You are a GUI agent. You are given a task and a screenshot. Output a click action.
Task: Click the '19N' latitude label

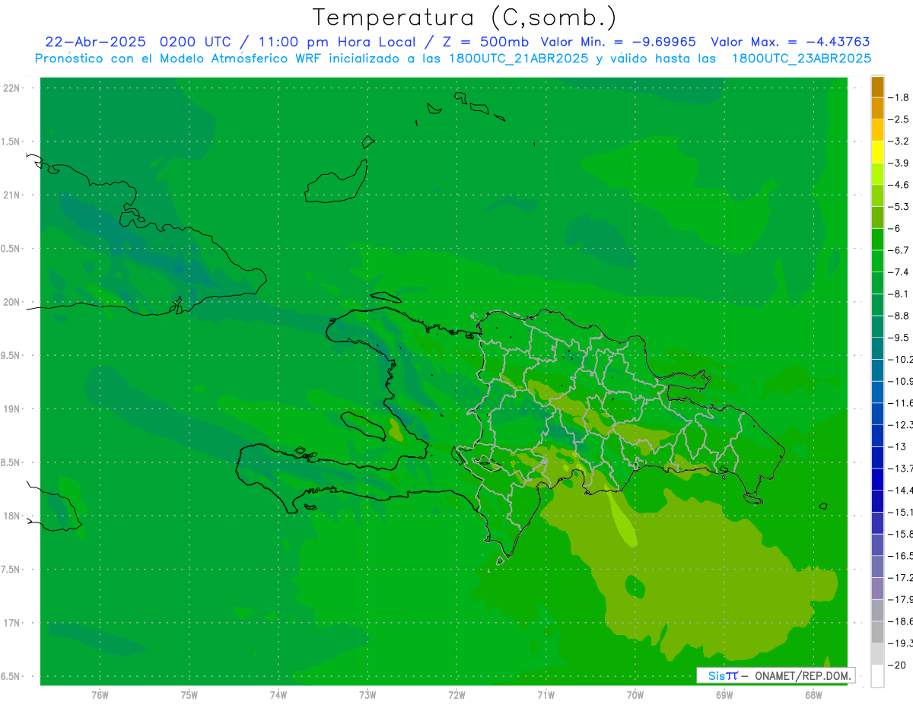[13, 409]
